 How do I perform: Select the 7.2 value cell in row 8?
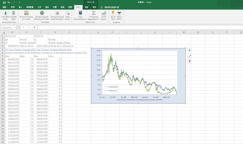55,59
